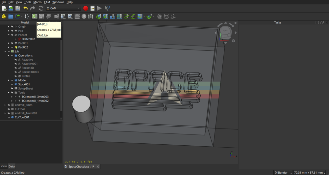Open the Blender navigation style selector
The height and width of the screenshot is (175, 329).
click(283, 172)
